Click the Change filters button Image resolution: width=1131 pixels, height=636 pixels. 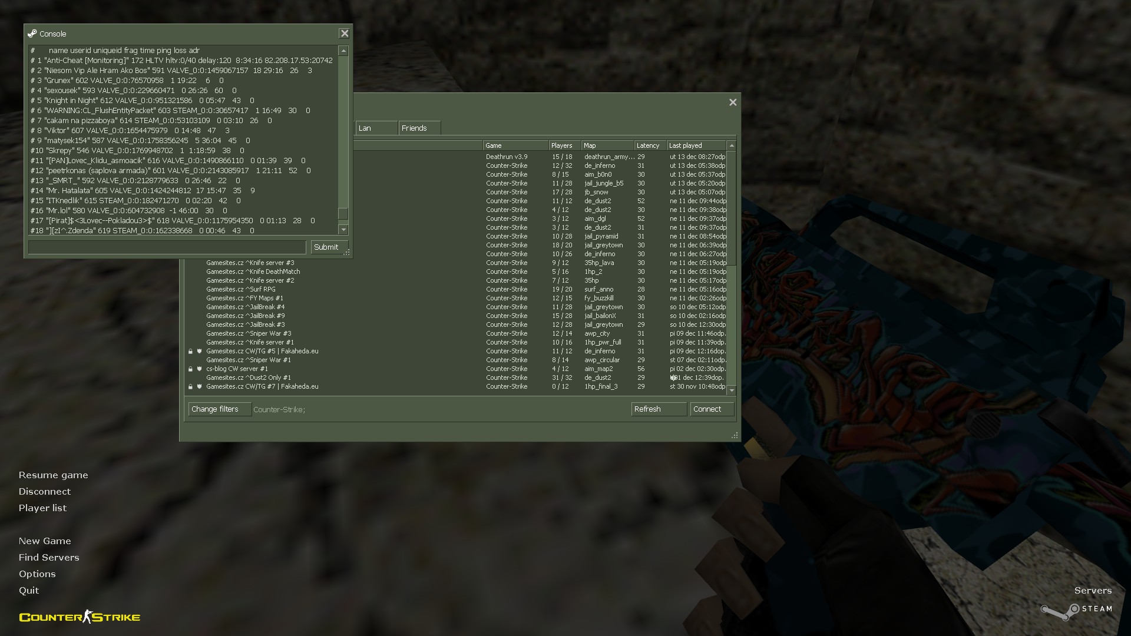coord(220,409)
